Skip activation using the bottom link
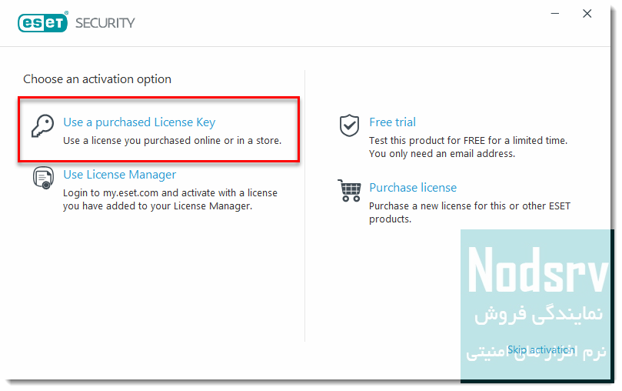The width and height of the screenshot is (622, 391). tap(541, 350)
